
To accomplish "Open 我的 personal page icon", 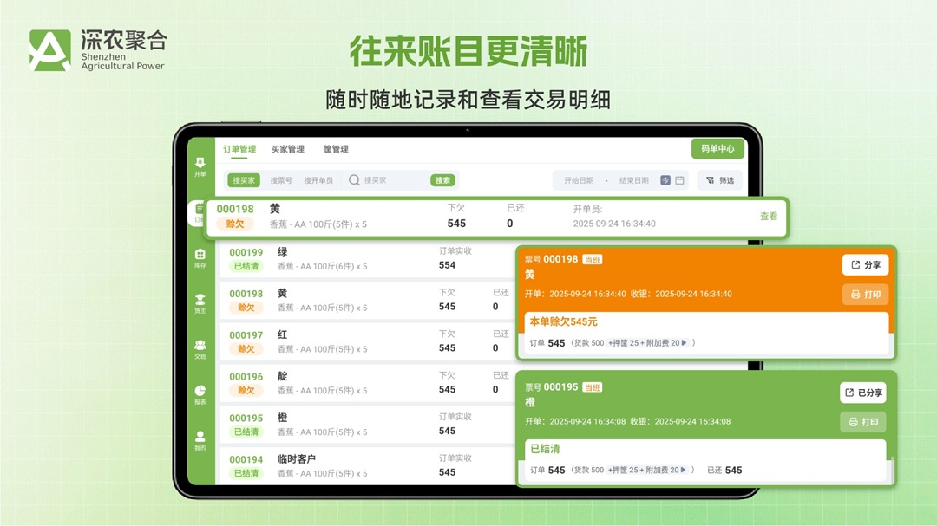I will (x=200, y=439).
